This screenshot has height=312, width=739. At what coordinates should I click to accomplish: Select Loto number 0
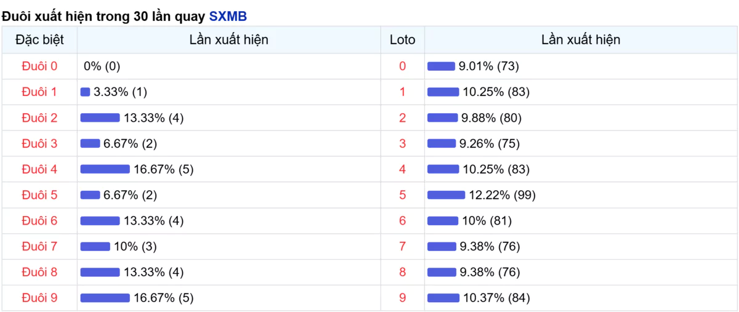403,66
